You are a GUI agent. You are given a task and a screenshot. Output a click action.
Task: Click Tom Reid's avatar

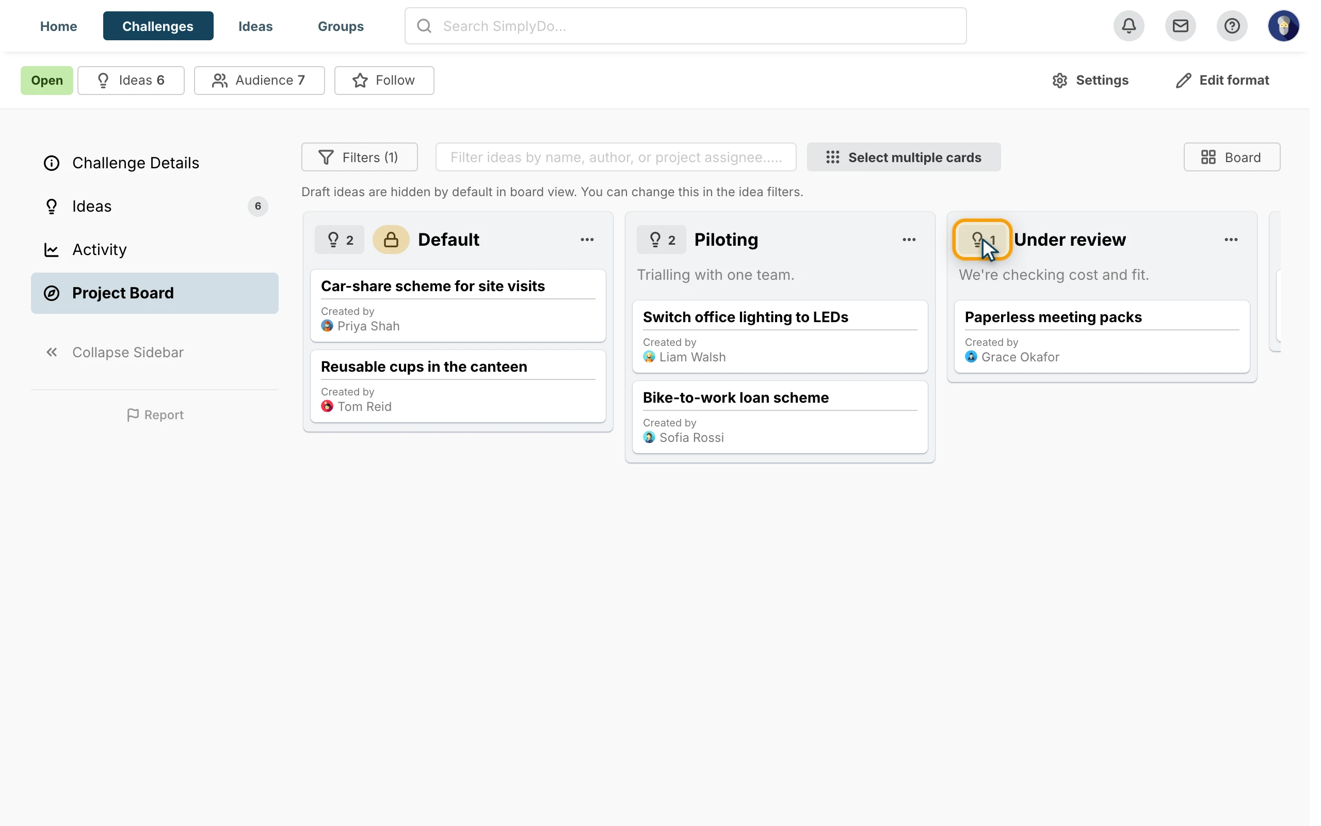327,406
